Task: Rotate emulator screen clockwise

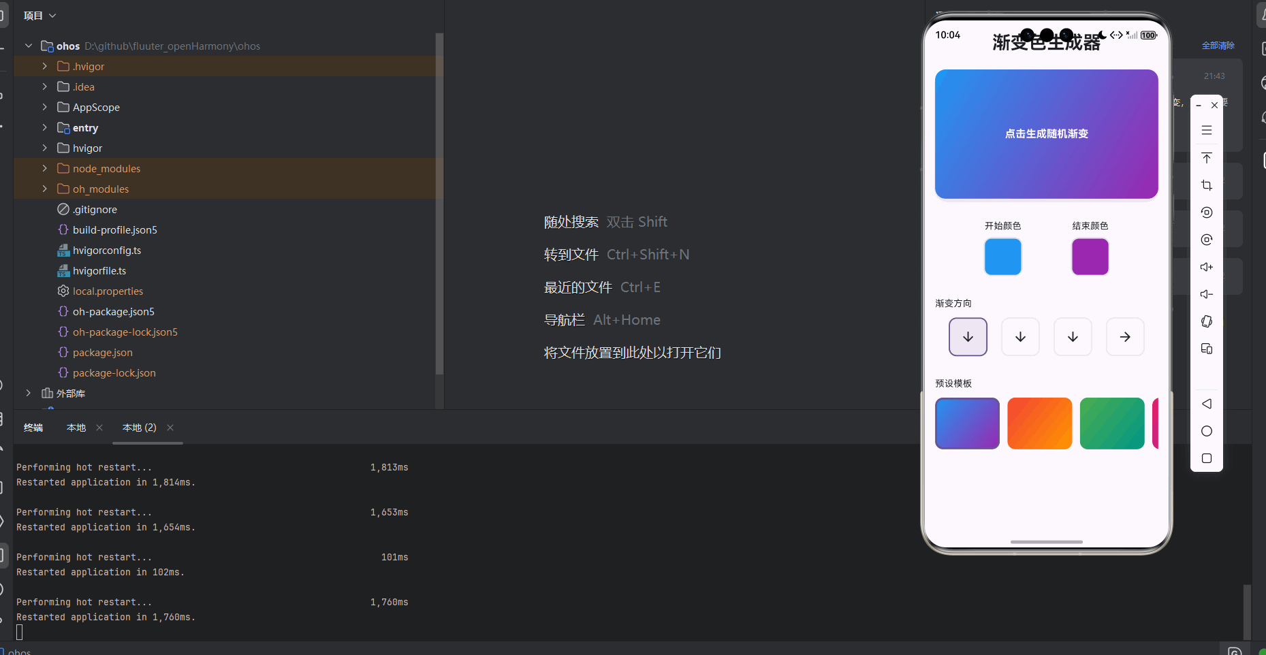Action: tap(1207, 240)
